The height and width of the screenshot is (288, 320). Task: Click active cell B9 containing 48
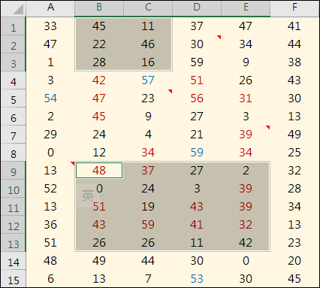(x=99, y=171)
